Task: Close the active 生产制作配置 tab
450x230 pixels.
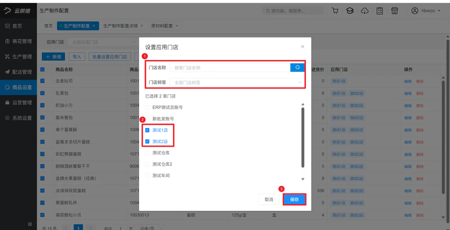Action: point(94,26)
